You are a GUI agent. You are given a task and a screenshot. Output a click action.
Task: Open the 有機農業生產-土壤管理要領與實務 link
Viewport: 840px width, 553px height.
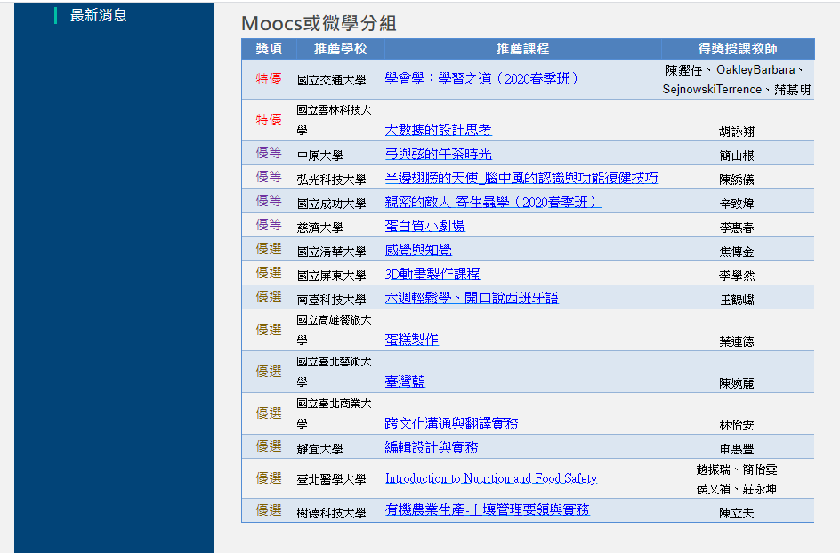pos(487,509)
